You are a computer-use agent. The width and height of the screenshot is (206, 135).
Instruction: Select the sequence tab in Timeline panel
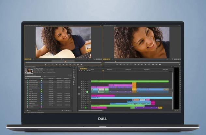click(81, 67)
